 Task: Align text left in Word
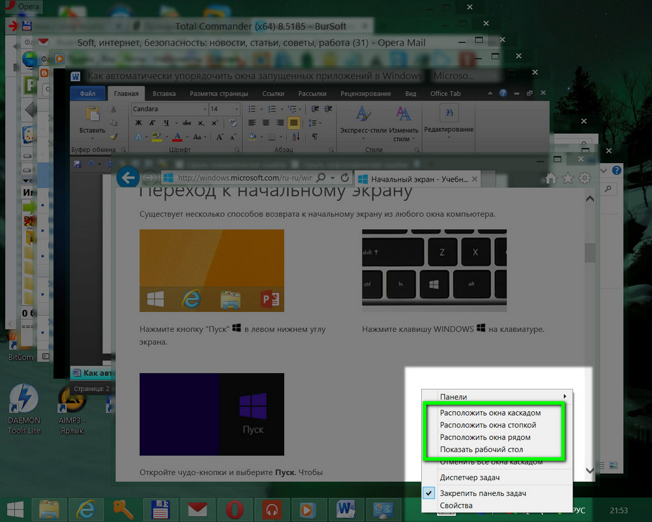coord(252,123)
